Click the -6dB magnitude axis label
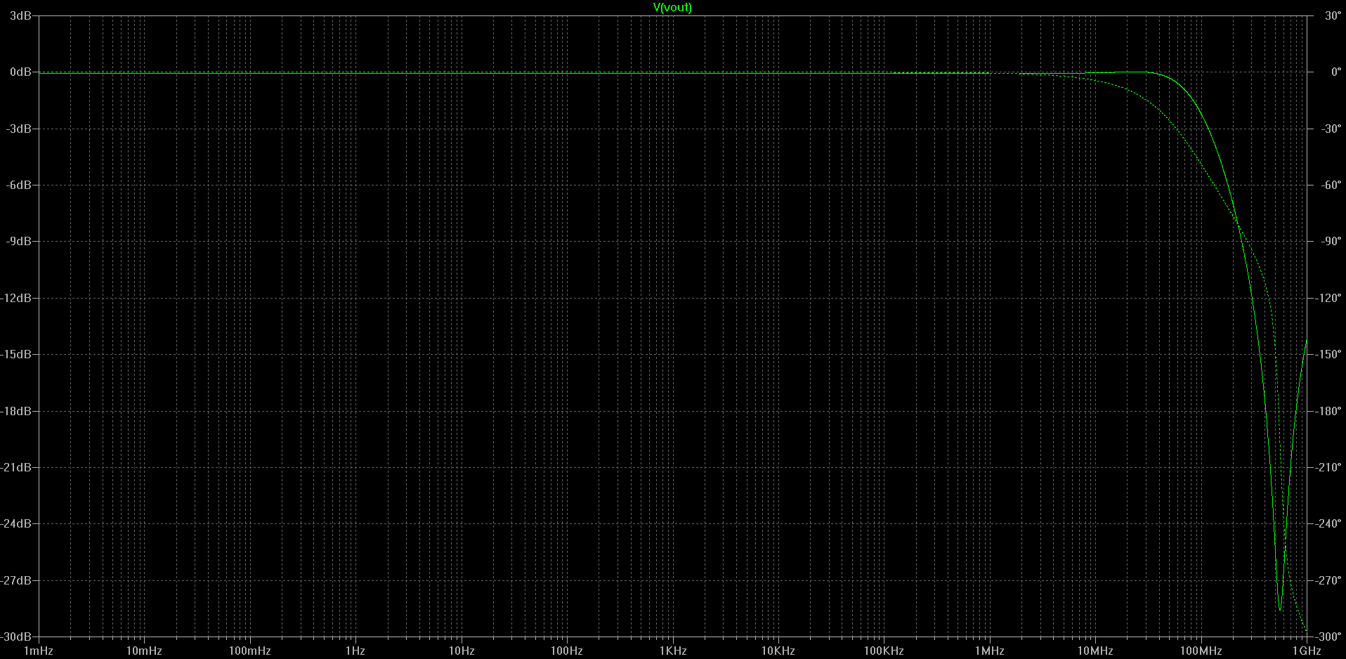This screenshot has width=1346, height=659. click(x=18, y=185)
